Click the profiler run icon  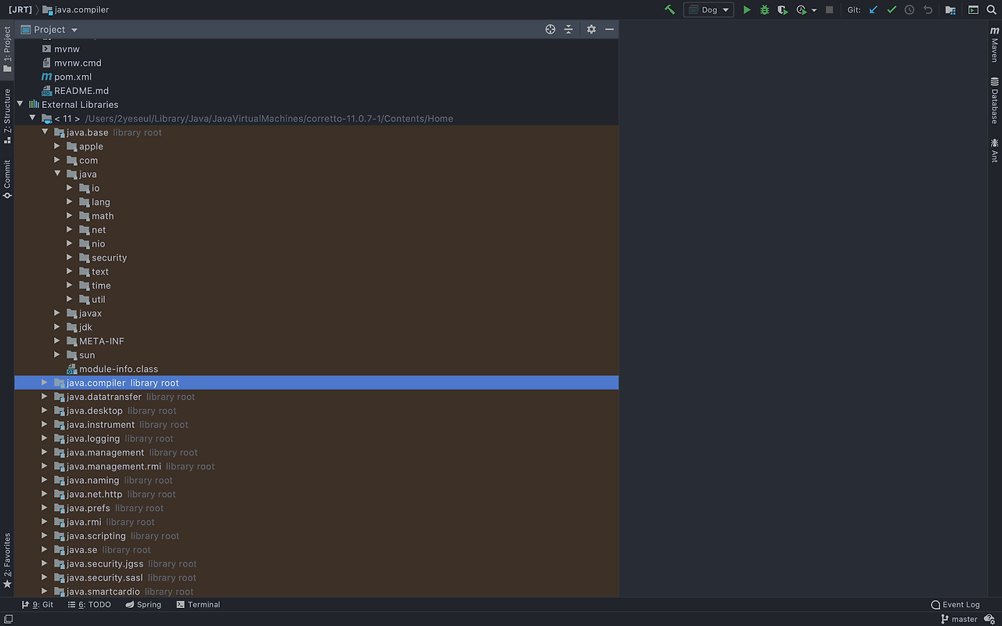[x=801, y=10]
